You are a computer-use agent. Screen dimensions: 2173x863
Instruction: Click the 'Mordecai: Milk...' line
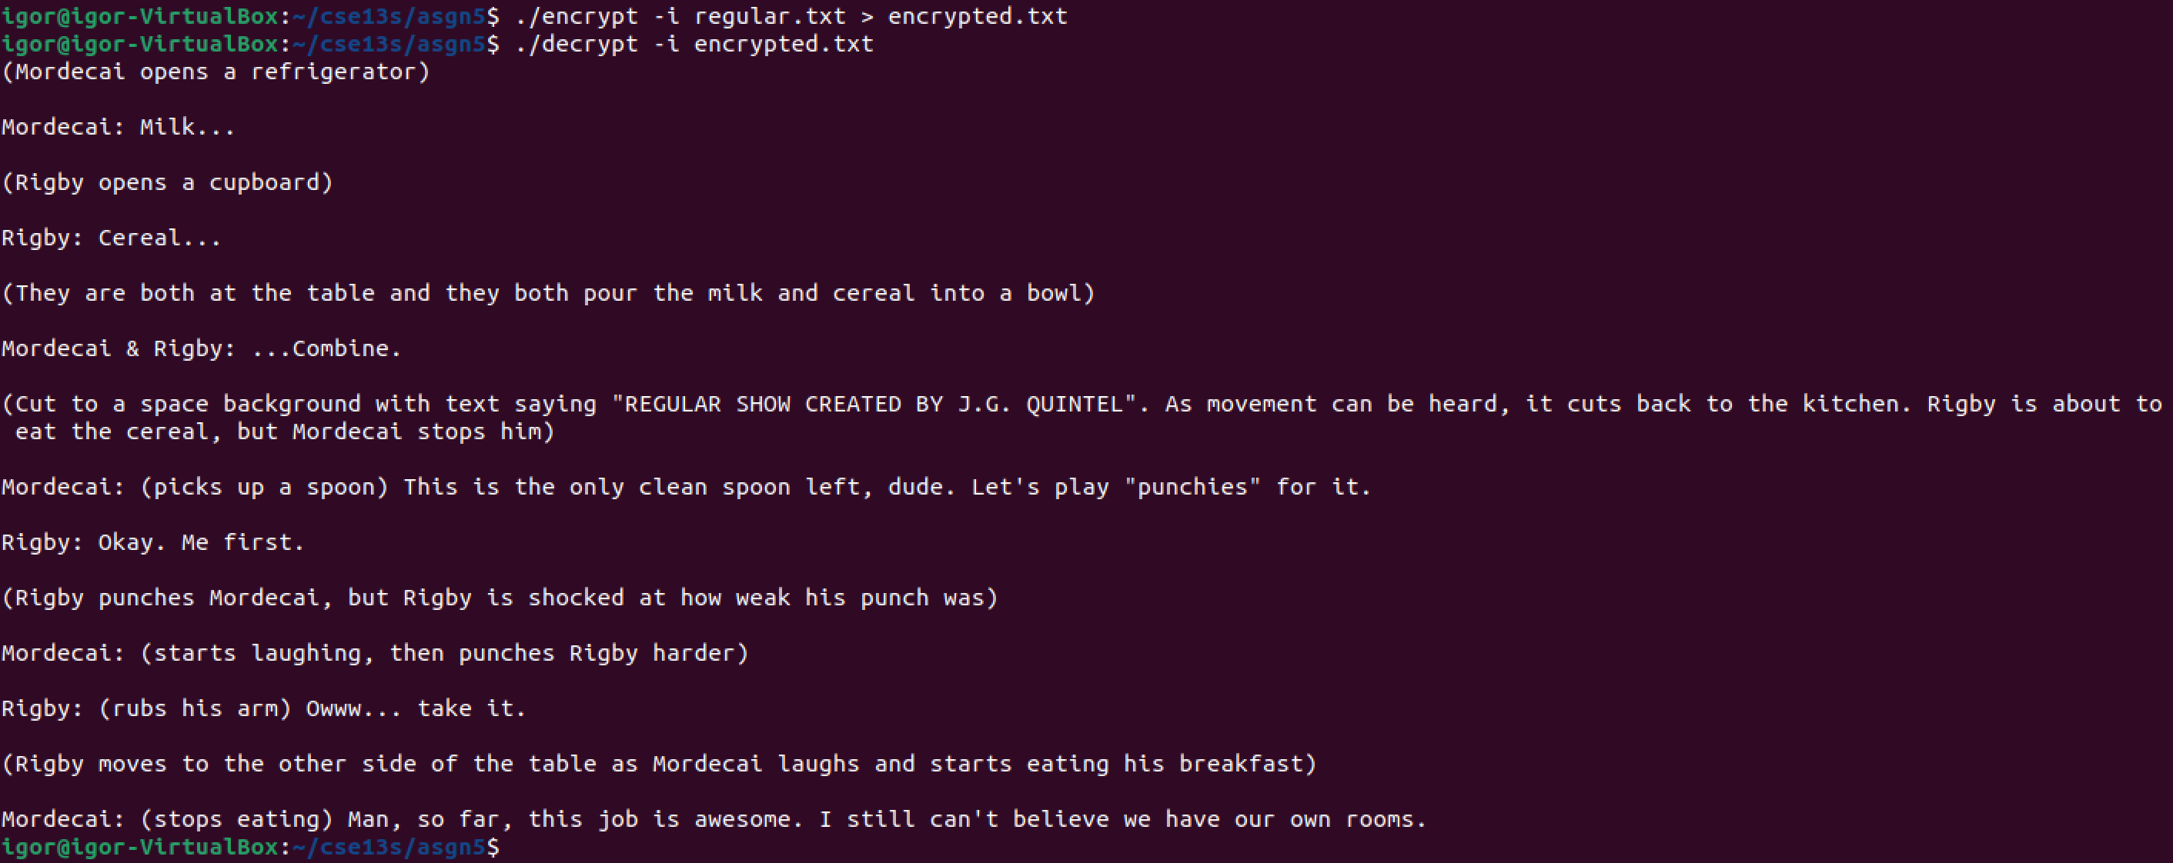click(118, 127)
